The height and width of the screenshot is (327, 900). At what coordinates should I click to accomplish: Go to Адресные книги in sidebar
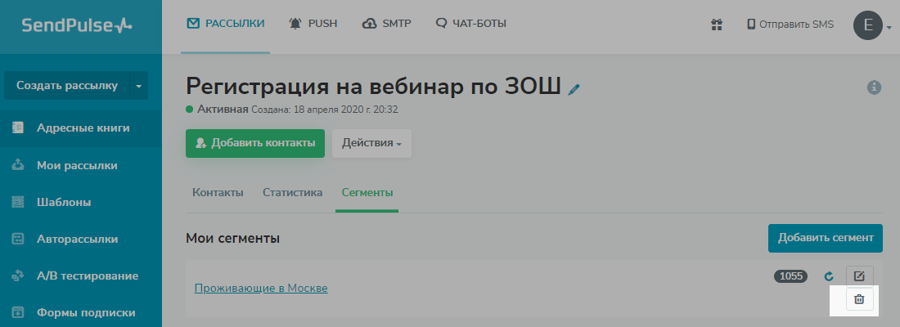coord(81,128)
